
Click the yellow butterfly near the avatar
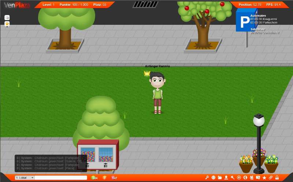coord(147,74)
